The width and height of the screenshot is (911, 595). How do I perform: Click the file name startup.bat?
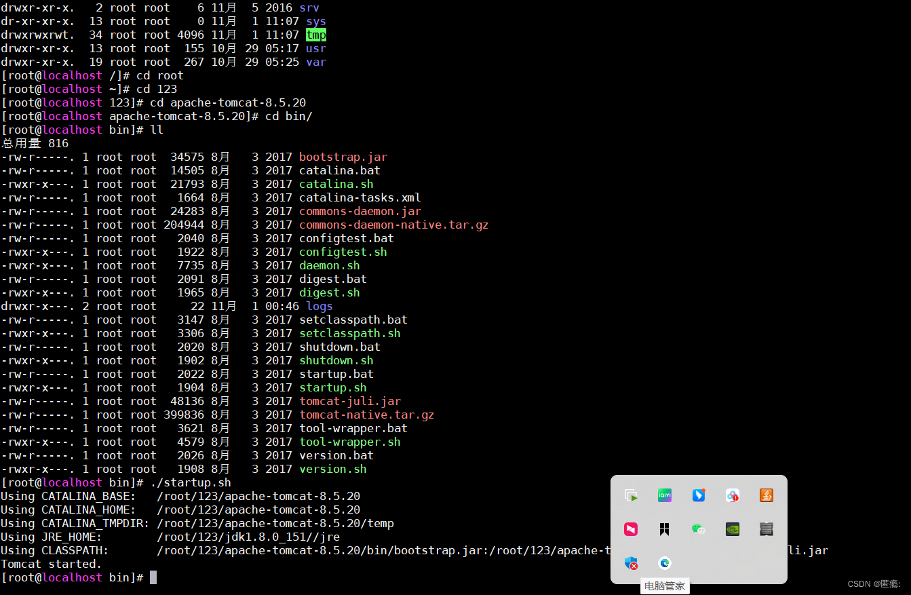336,374
